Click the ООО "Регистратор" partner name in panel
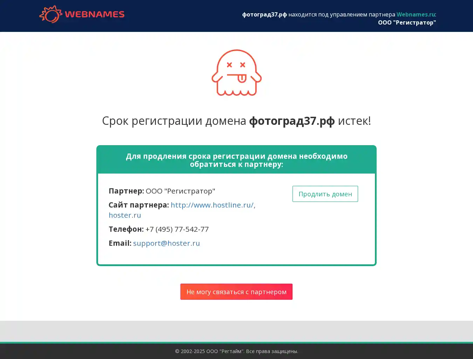Screen dimensions: 473x359 180,191
